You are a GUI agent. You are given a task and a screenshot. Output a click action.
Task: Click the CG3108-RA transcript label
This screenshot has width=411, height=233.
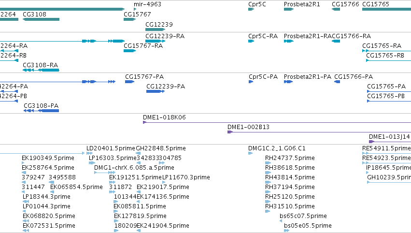point(41,65)
